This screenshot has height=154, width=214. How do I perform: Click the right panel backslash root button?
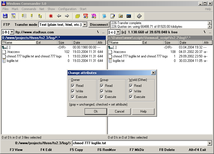click(205, 32)
